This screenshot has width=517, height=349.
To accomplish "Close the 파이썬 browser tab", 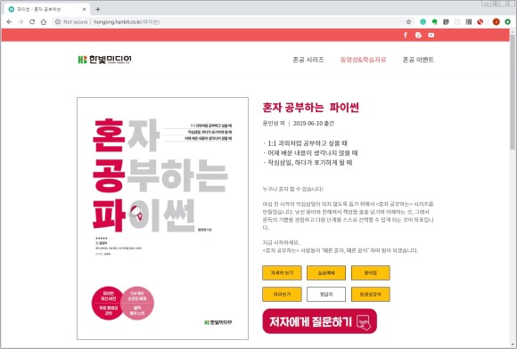I will click(84, 9).
